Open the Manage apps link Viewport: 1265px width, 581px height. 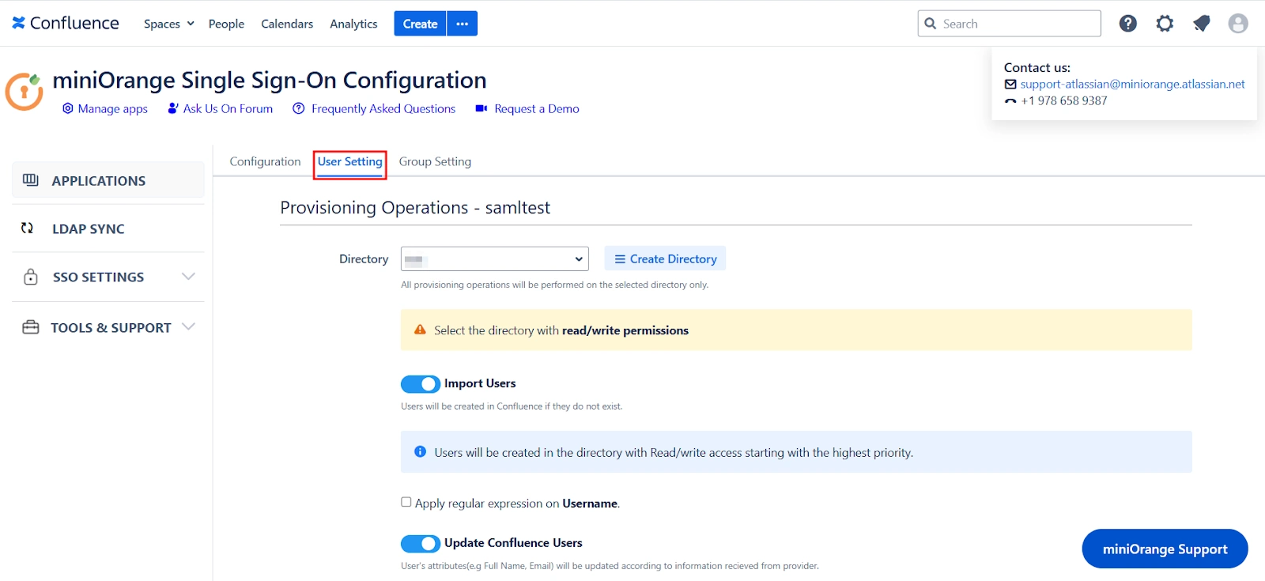tap(112, 108)
